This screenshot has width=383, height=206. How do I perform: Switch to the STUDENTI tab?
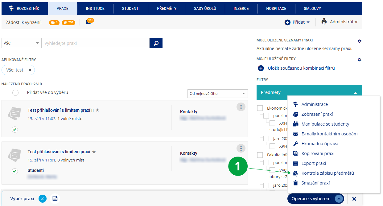131,9
